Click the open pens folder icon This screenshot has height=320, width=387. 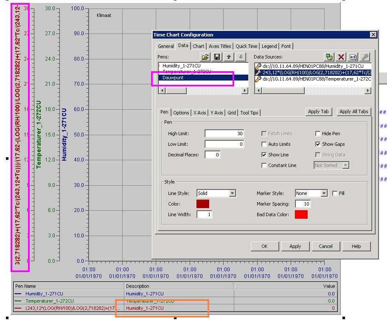pos(205,57)
